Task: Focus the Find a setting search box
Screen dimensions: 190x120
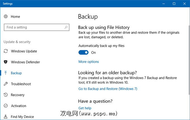Action: point(34,28)
